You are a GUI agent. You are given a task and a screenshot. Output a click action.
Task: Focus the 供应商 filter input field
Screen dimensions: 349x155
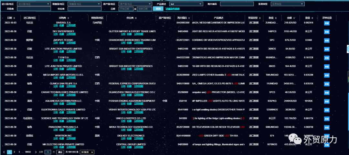pos(84,9)
